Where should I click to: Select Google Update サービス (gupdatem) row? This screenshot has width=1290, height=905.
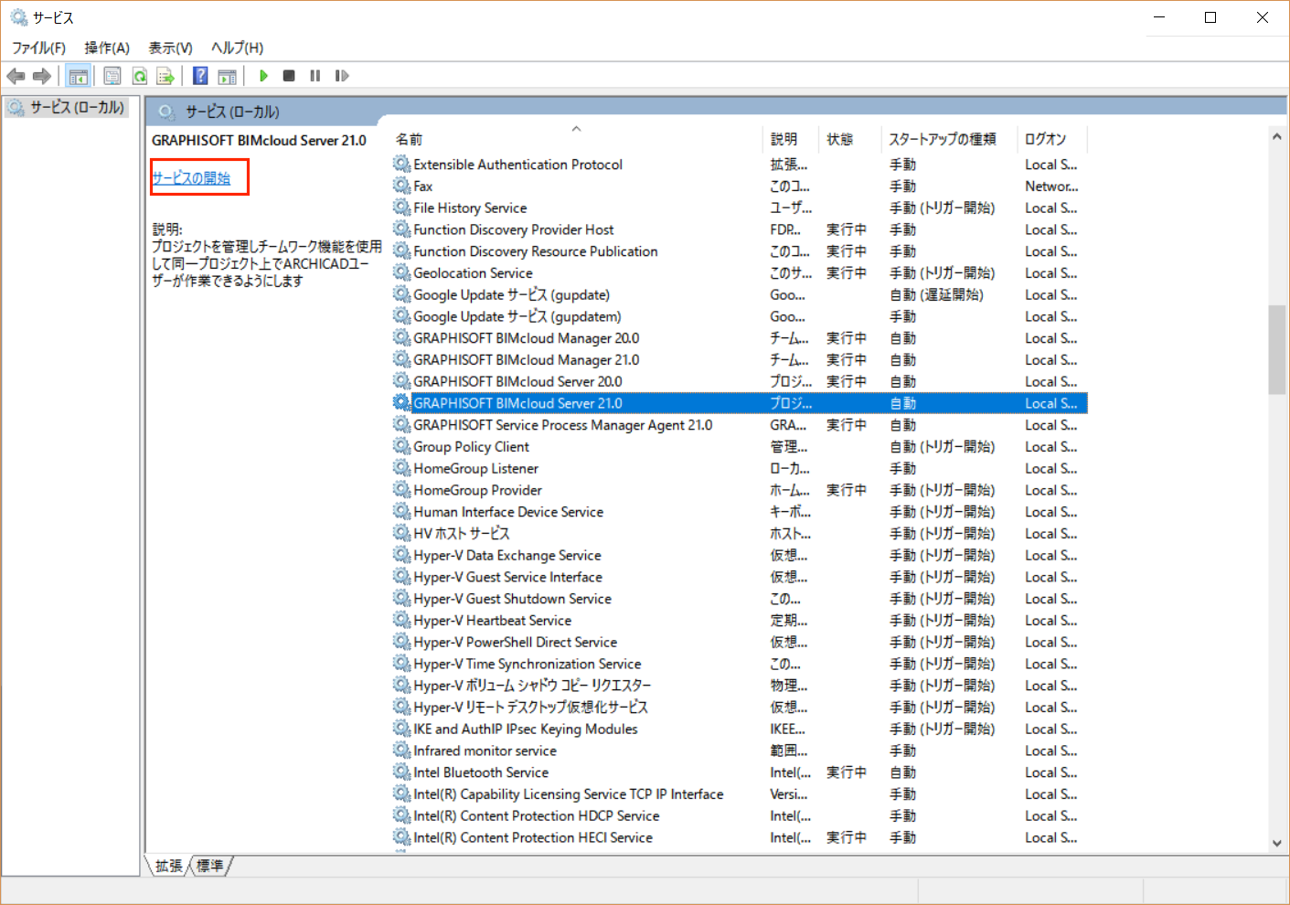(x=740, y=316)
